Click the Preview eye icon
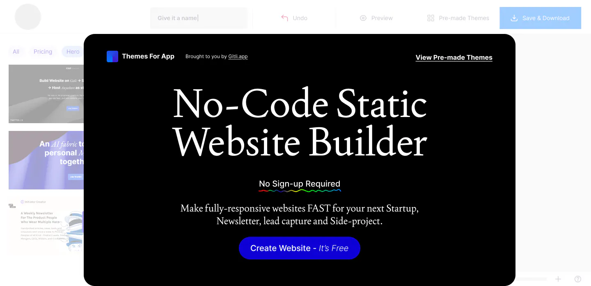The image size is (591, 286). [363, 18]
